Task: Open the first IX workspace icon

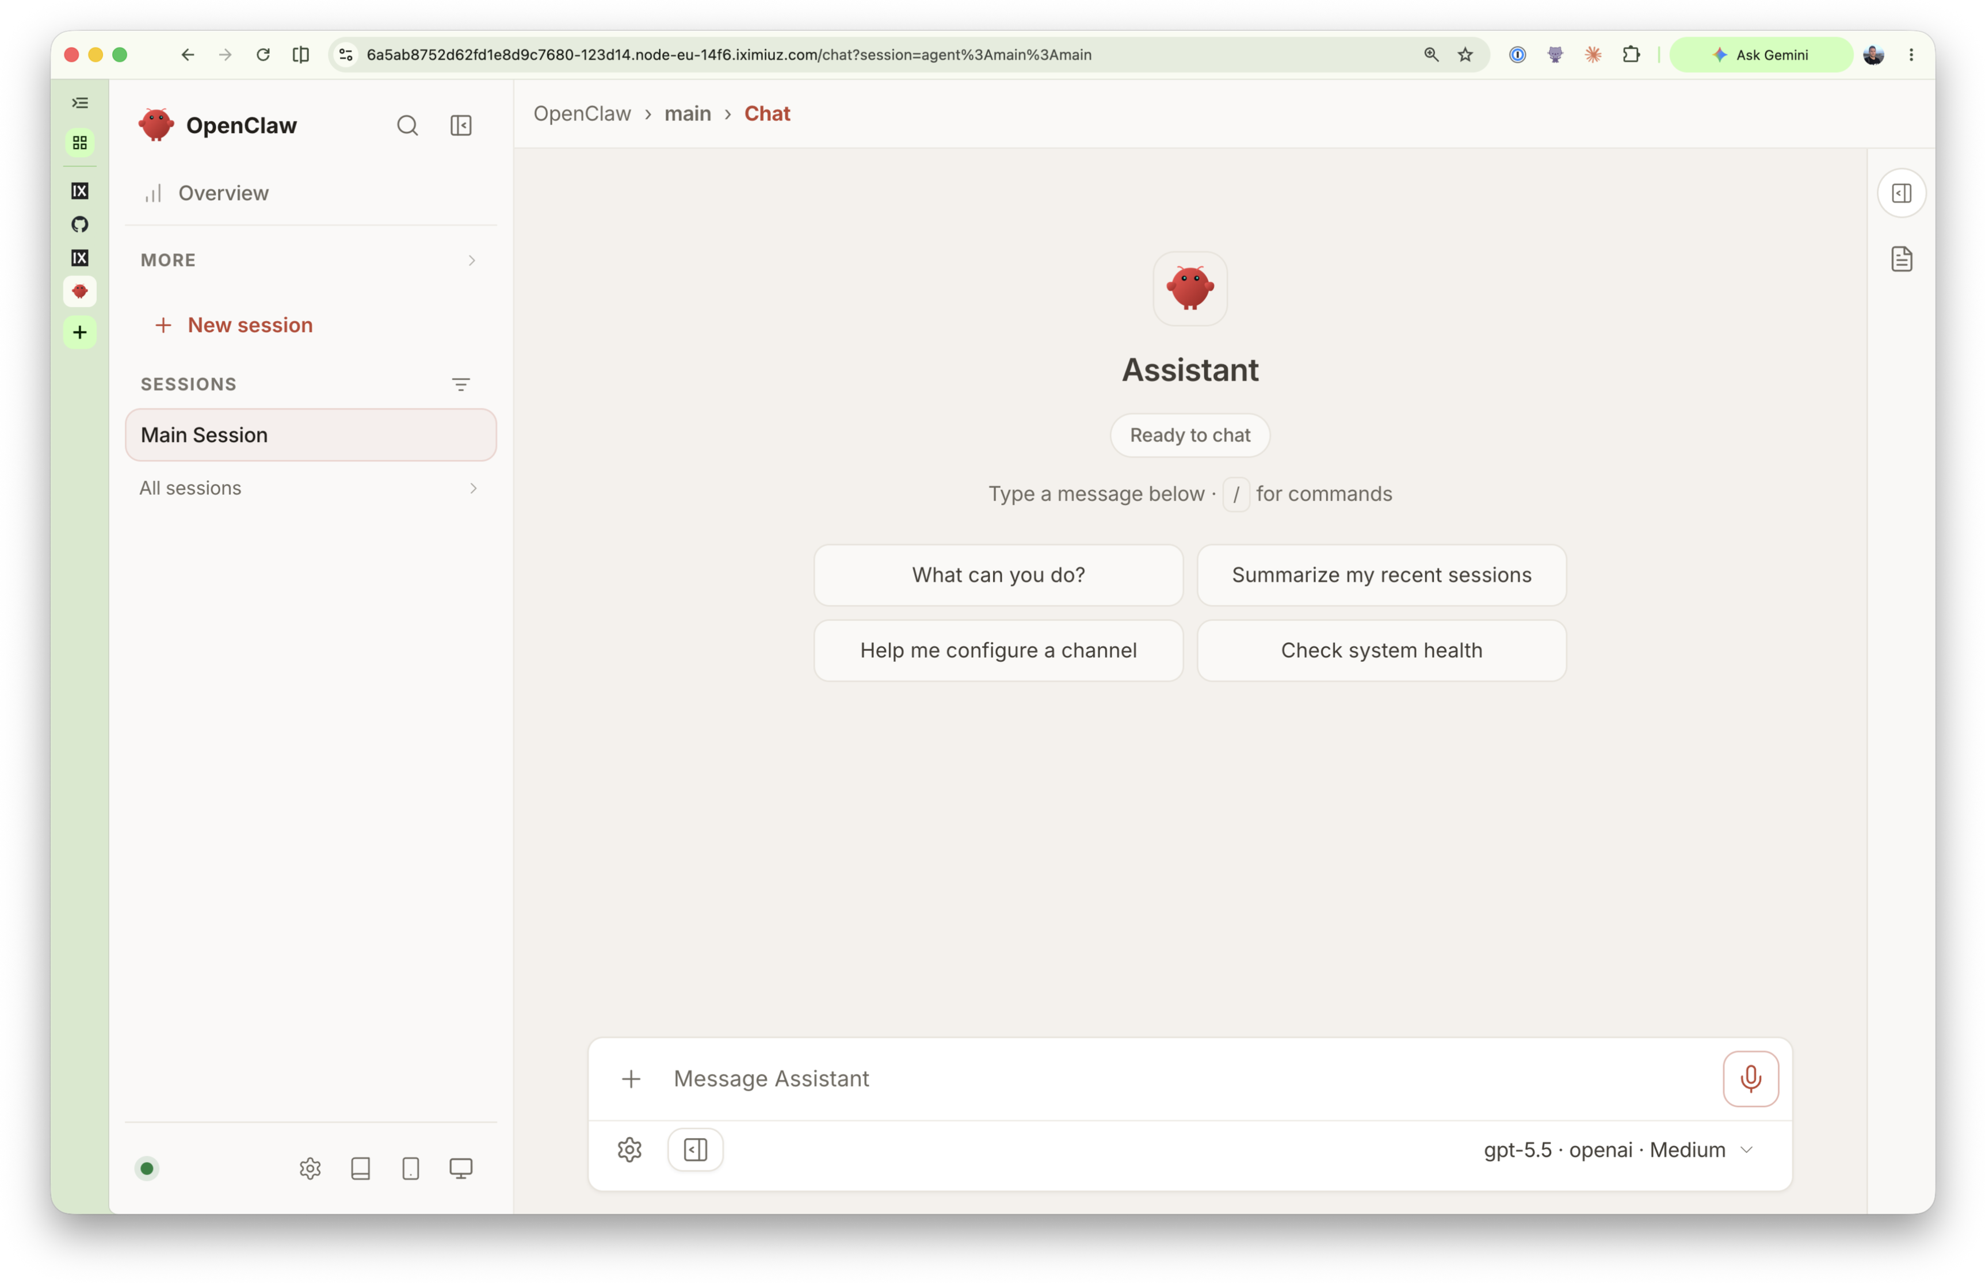Action: 80,191
